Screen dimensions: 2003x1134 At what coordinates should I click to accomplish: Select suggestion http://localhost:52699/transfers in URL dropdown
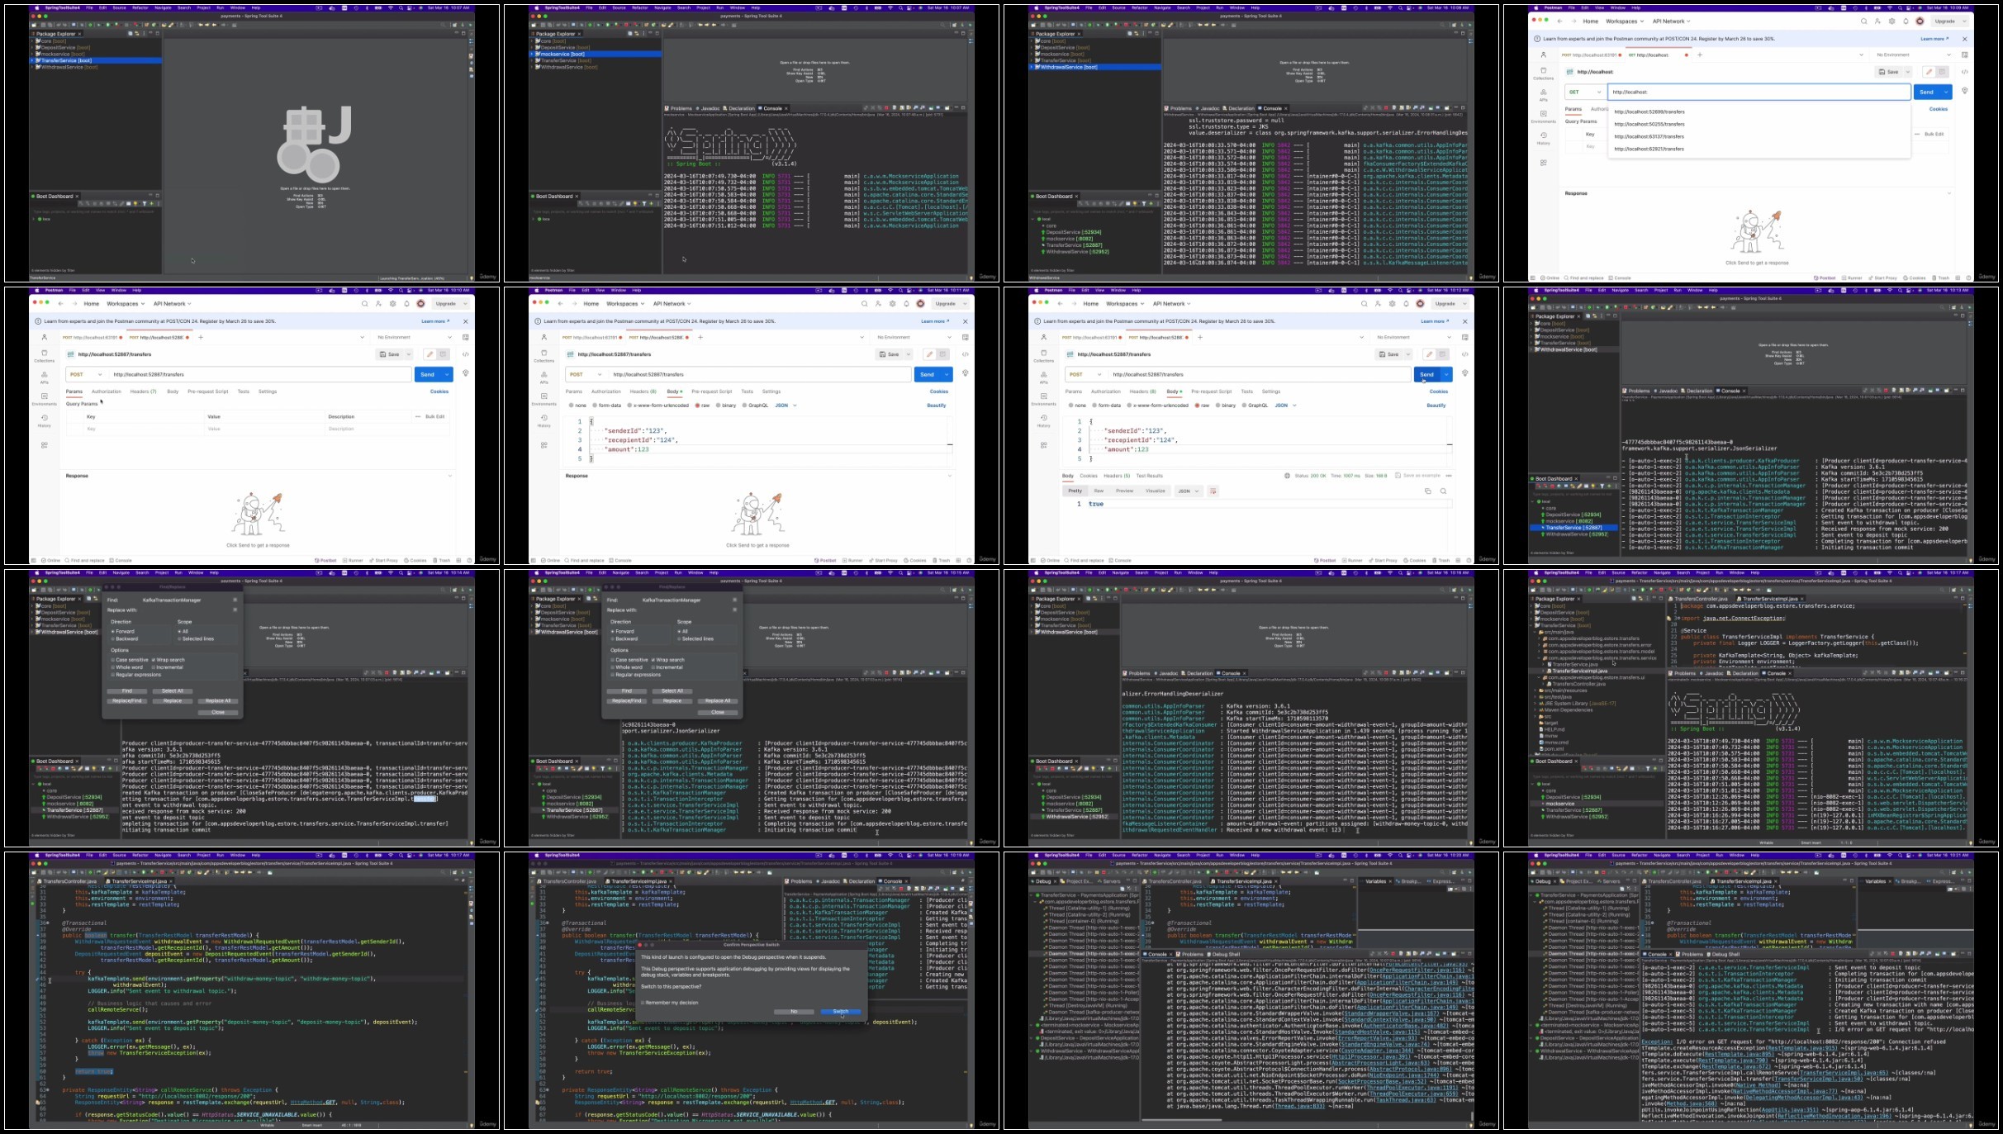(x=1649, y=112)
